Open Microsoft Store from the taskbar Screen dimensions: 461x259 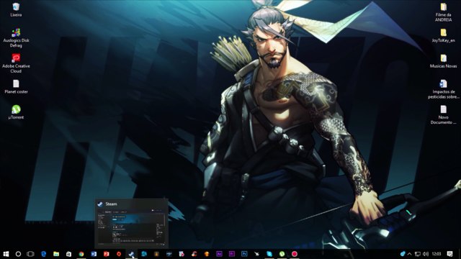68,254
